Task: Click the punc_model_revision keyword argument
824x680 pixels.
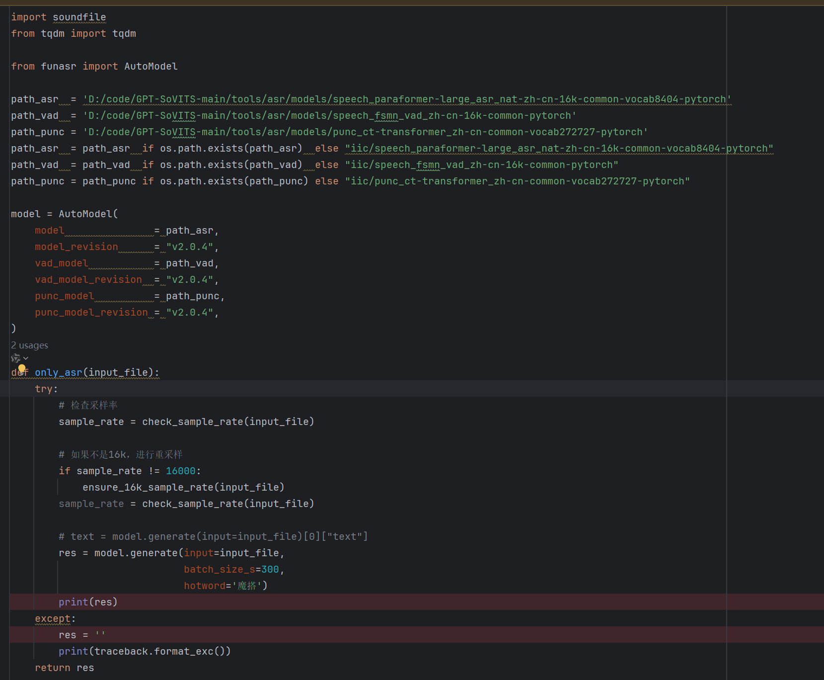Action: pos(91,312)
